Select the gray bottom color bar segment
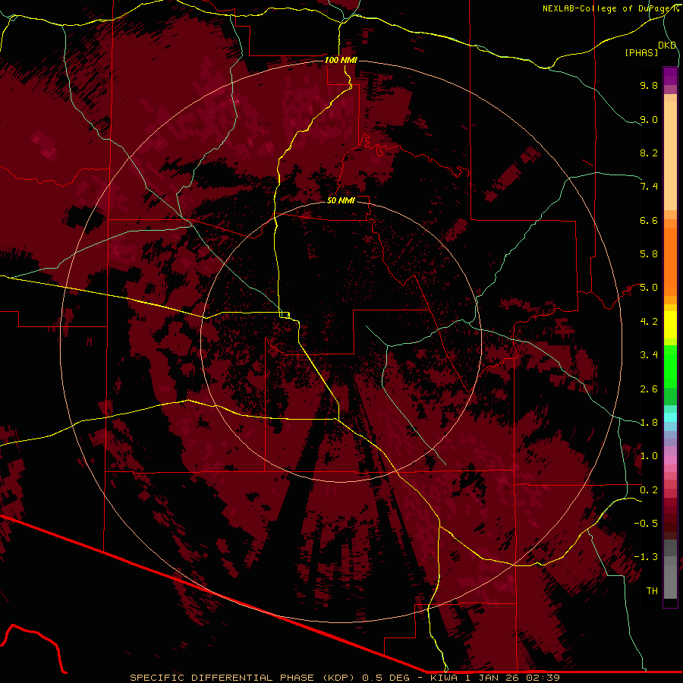 [x=670, y=581]
